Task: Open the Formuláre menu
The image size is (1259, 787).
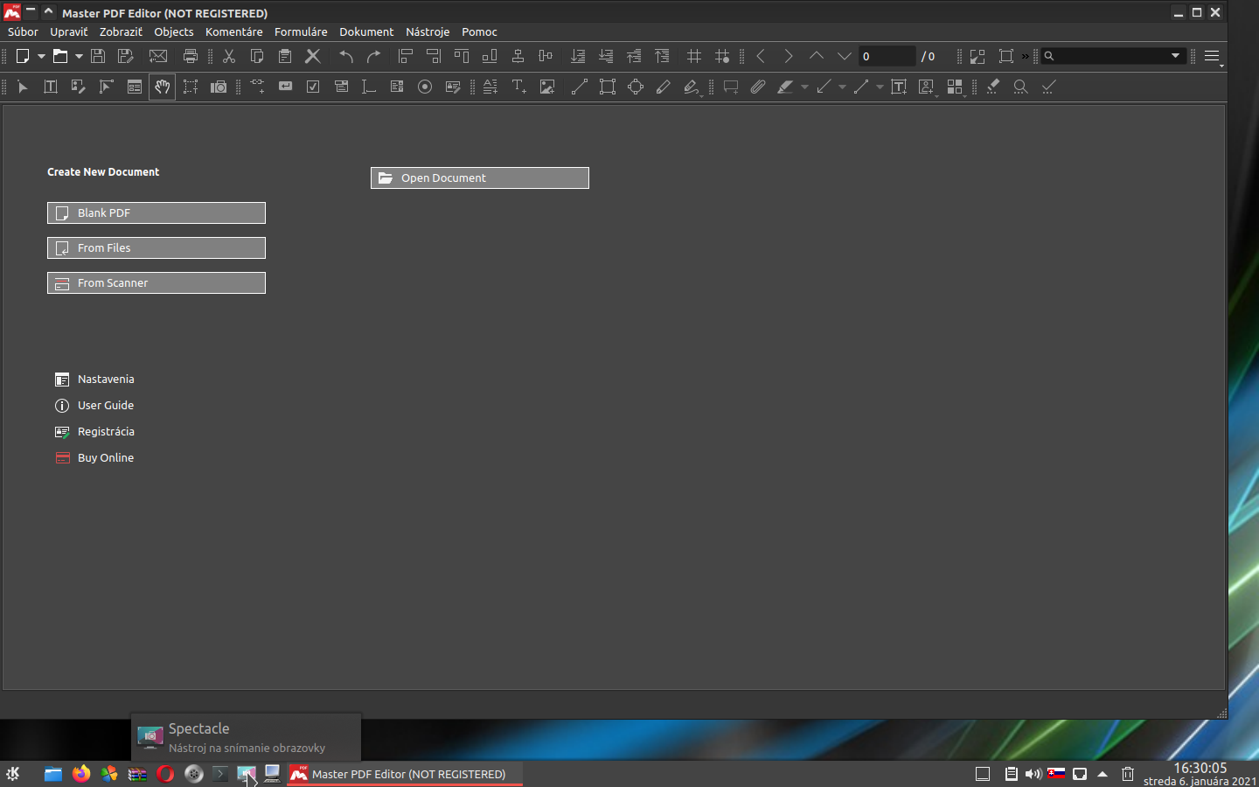Action: pos(301,31)
